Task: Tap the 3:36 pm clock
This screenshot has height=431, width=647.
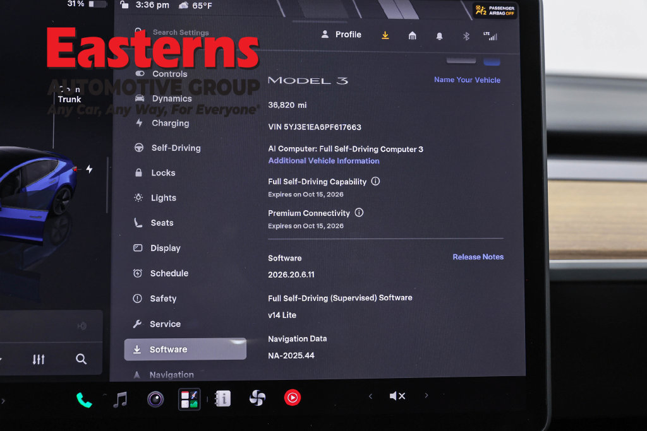Action: coord(152,5)
